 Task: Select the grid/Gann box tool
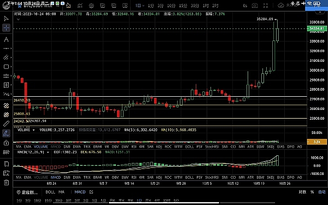point(6,85)
